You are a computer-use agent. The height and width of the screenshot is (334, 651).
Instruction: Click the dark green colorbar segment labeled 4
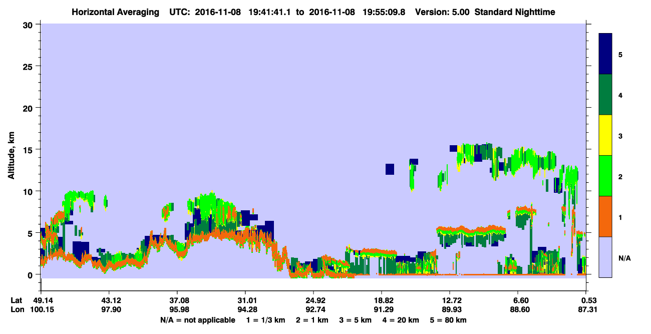click(x=606, y=95)
